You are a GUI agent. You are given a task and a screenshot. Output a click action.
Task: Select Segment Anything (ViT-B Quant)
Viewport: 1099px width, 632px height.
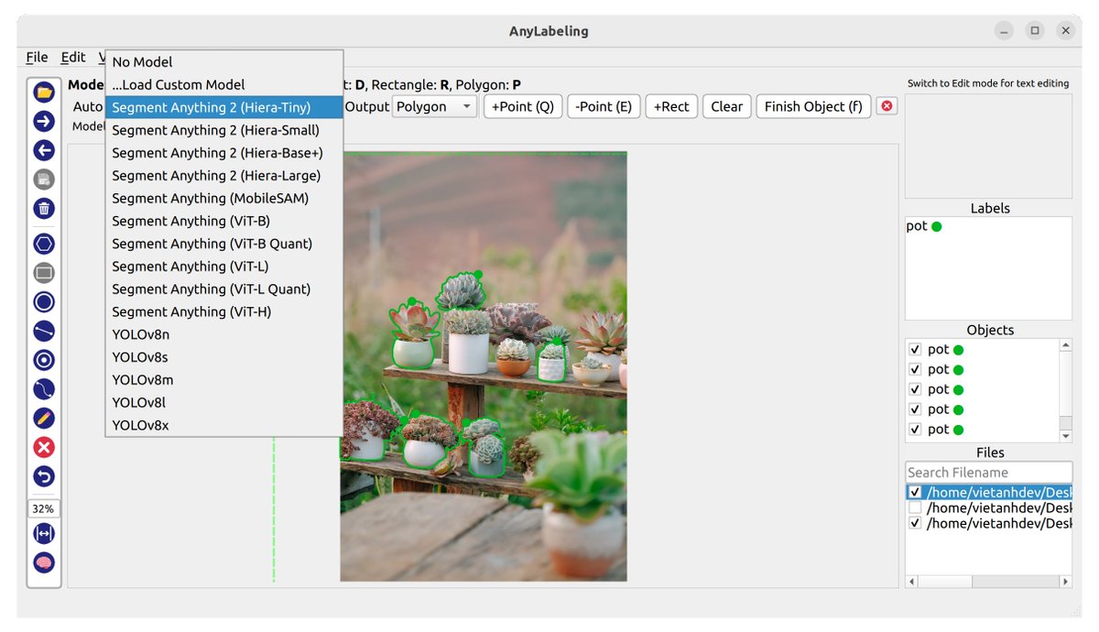click(224, 244)
